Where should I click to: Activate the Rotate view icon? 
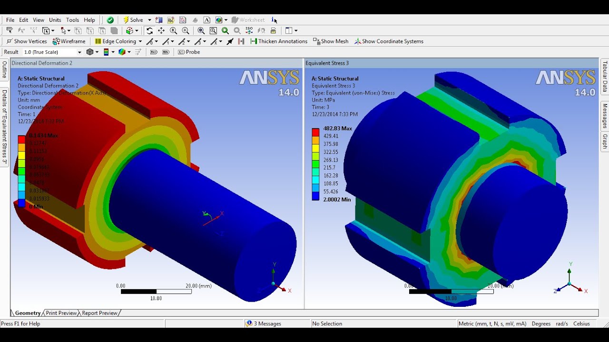[x=149, y=30]
